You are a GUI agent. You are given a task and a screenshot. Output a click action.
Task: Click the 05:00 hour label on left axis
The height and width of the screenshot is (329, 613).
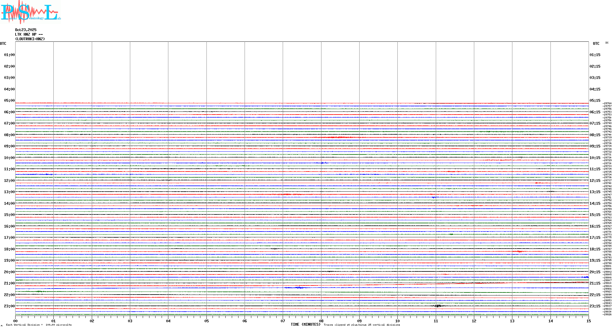[9, 101]
